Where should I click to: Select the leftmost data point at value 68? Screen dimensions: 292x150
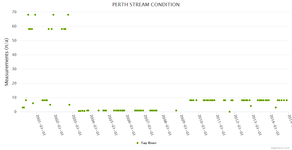click(28, 15)
